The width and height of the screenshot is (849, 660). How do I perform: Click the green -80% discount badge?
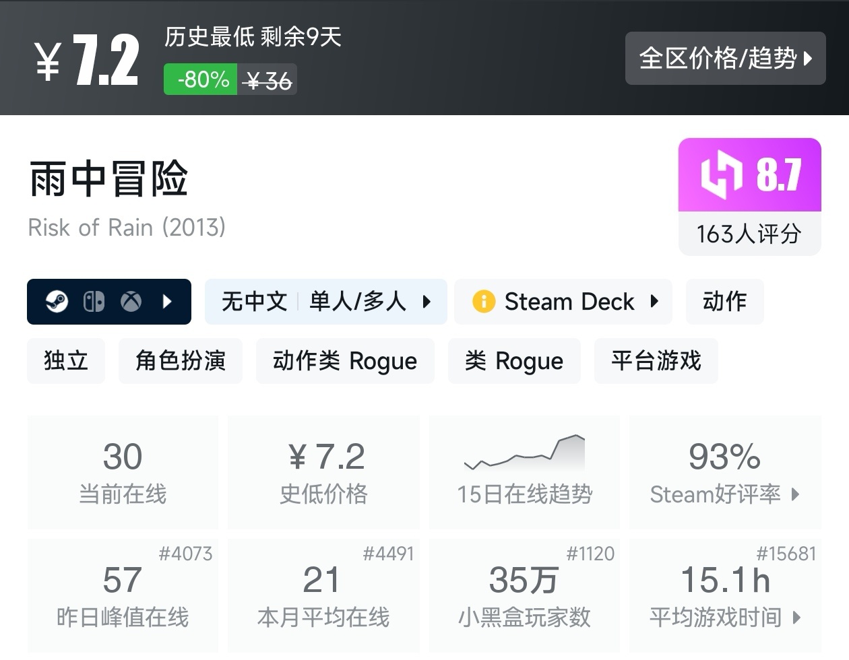pos(201,80)
